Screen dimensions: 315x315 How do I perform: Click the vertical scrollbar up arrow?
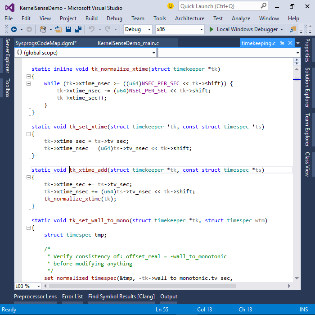[x=297, y=69]
